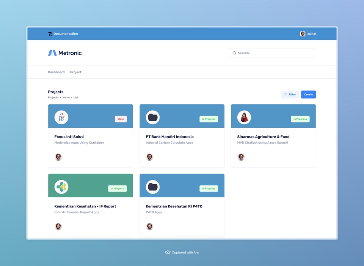Image resolution: width=364 pixels, height=266 pixels.
Task: Click the search magnifier icon
Action: 234,53
